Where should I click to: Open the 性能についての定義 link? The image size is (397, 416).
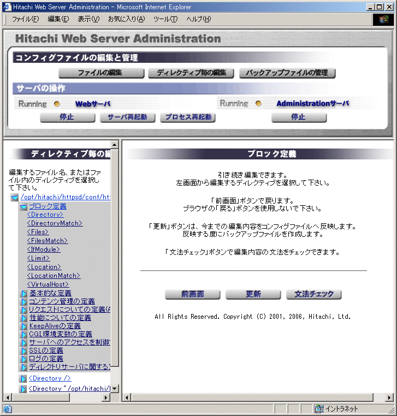click(60, 318)
